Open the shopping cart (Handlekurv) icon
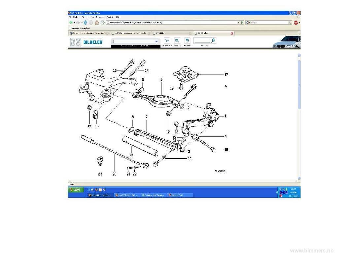338x253 pixels. (x=167, y=41)
